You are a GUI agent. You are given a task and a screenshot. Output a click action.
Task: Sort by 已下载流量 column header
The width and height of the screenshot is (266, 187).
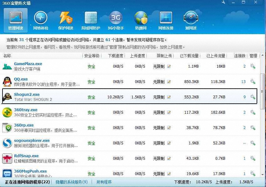189,56
